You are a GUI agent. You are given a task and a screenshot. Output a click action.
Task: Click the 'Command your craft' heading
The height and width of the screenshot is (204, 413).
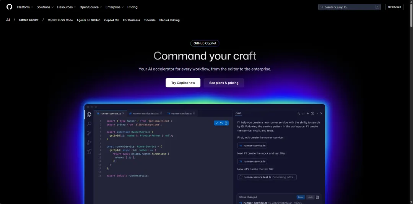coord(205,56)
